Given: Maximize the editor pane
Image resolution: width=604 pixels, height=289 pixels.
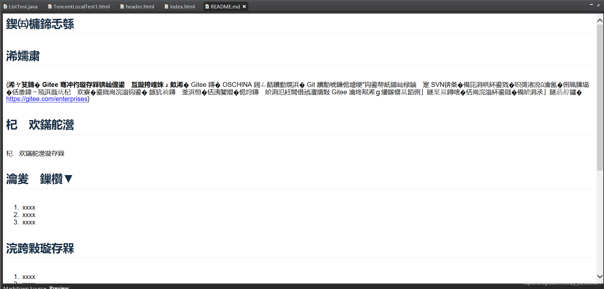Looking at the screenshot, I should pyautogui.click(x=599, y=5).
